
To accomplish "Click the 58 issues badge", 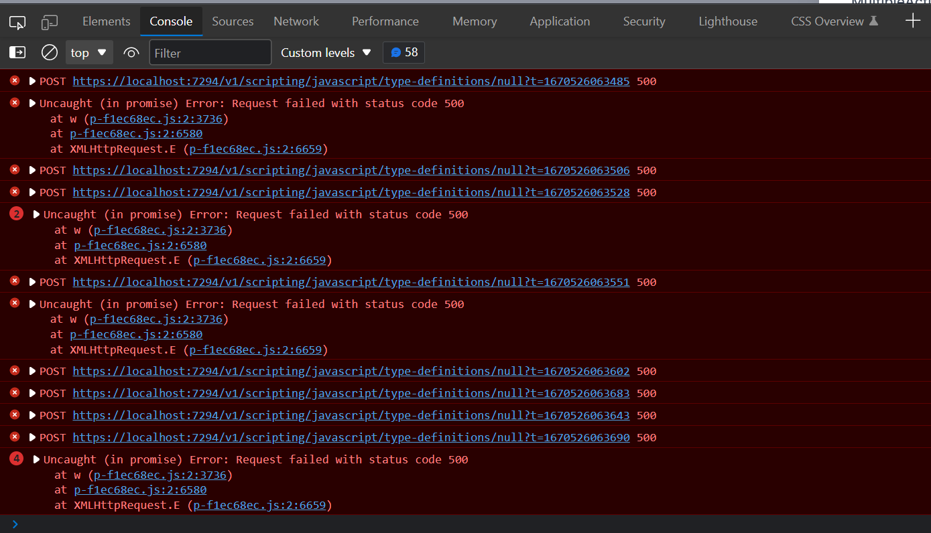I will point(404,52).
